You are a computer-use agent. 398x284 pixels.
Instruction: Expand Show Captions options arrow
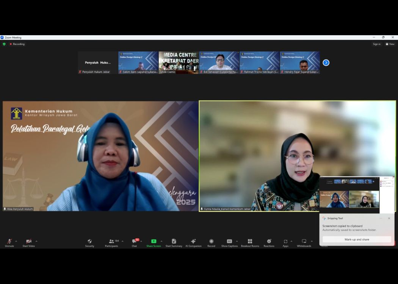237,241
